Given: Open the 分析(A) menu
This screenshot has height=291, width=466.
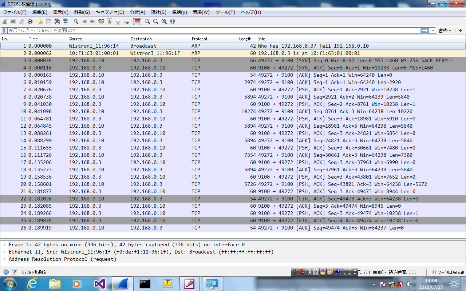Looking at the screenshot, I should (x=137, y=12).
